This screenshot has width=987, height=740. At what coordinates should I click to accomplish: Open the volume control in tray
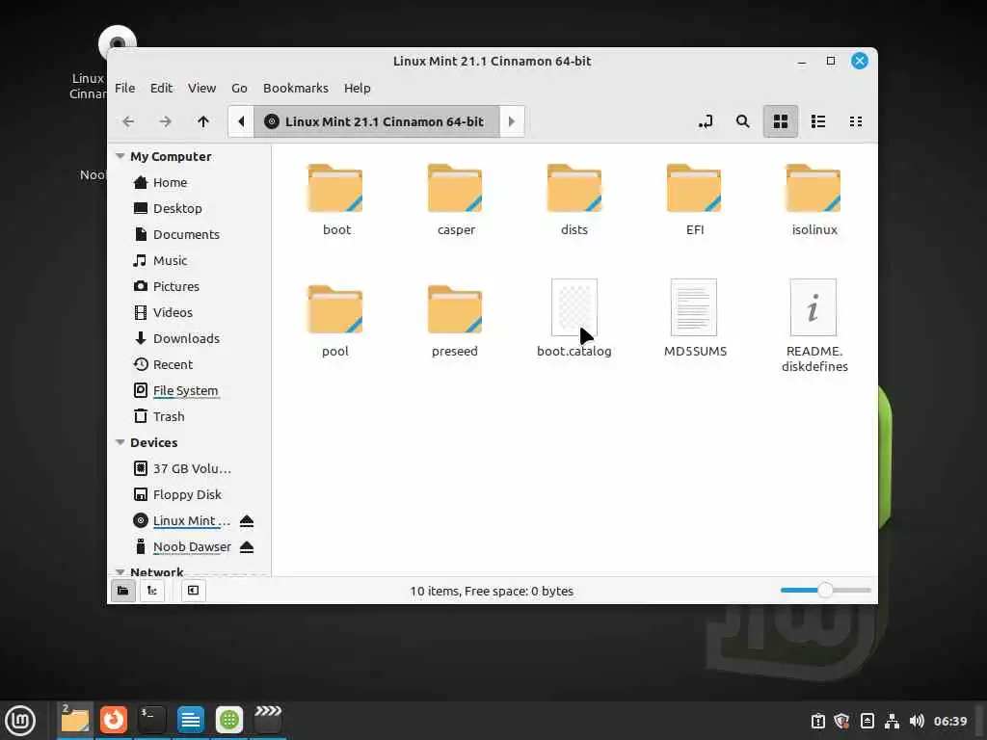click(917, 721)
